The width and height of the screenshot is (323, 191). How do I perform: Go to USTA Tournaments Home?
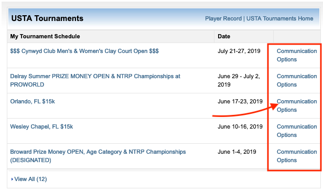[x=280, y=18]
